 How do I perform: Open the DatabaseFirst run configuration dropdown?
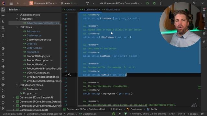121,3
